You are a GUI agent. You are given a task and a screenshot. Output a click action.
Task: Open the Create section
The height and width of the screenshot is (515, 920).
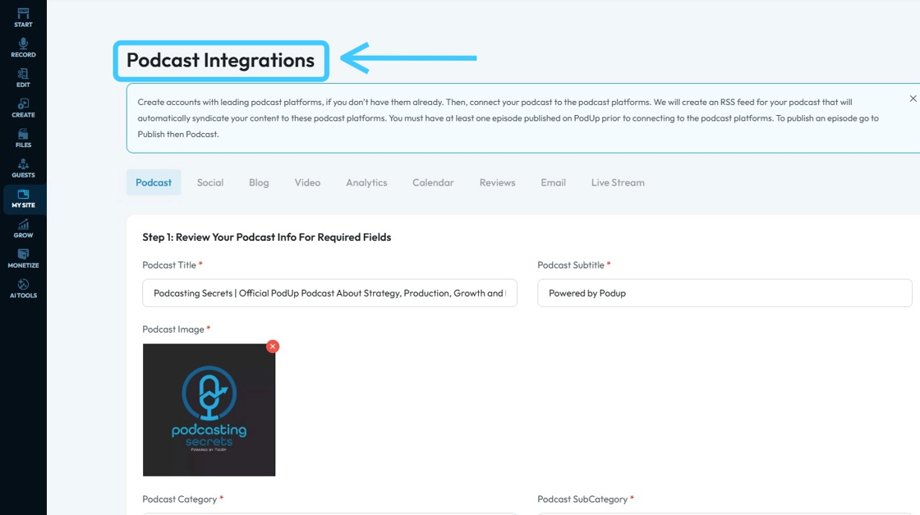pos(23,108)
